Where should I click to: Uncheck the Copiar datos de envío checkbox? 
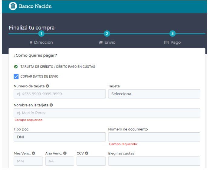(x=16, y=76)
